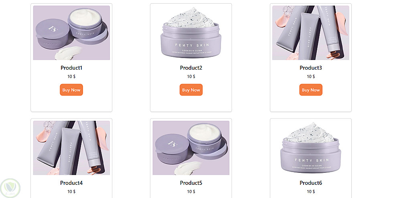The image size is (401, 198).
Task: Select the Product4 title
Action: point(71,183)
